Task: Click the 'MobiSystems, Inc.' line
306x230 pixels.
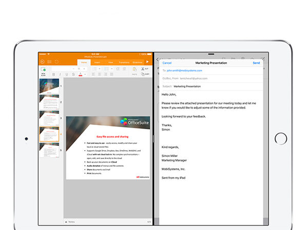Action: point(174,169)
